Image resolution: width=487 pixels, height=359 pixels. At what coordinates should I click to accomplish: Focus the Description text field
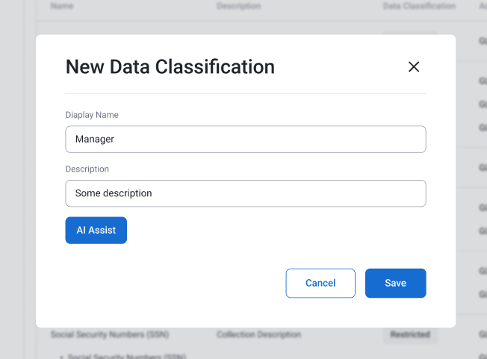[245, 193]
